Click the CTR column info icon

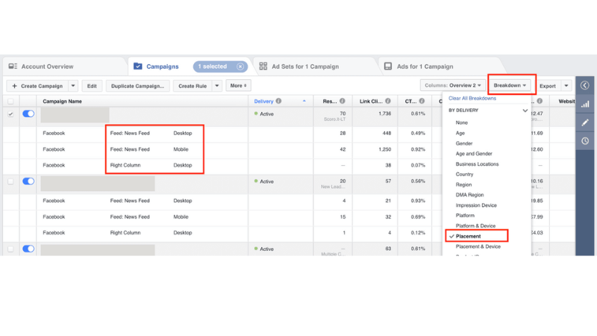click(422, 101)
